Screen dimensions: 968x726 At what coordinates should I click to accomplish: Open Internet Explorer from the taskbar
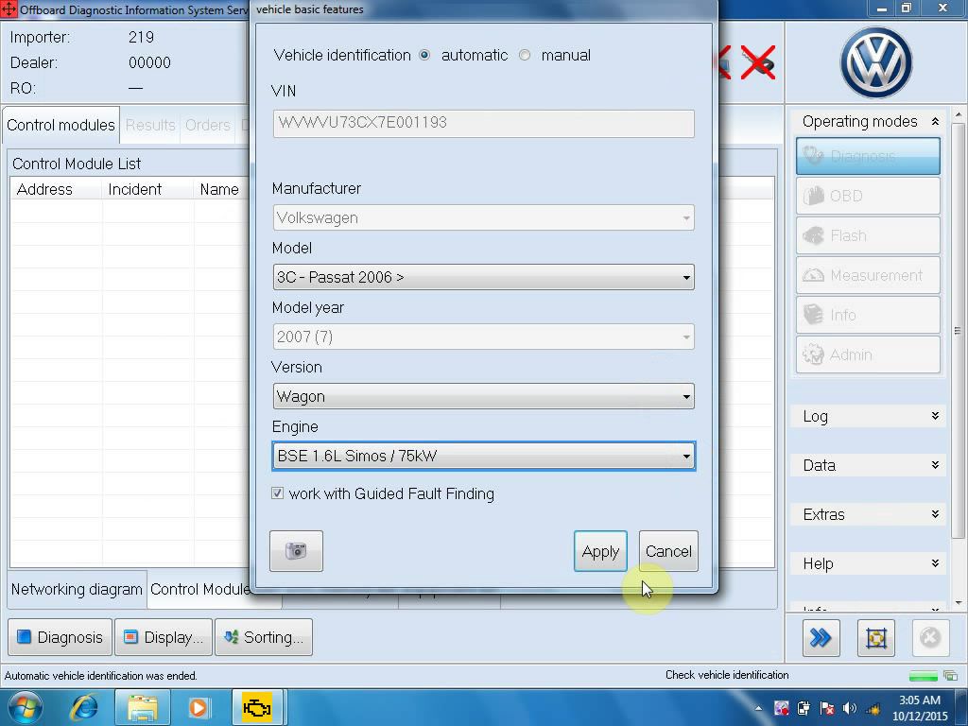pos(84,707)
